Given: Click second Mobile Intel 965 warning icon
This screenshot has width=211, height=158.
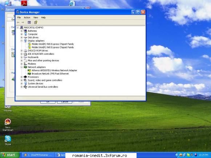Looking at the screenshot, I should 29,47.
